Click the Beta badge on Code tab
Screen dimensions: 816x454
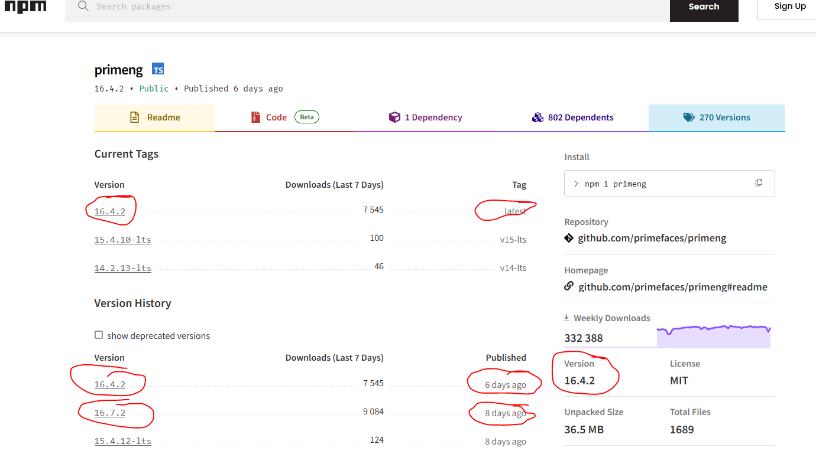[x=307, y=117]
